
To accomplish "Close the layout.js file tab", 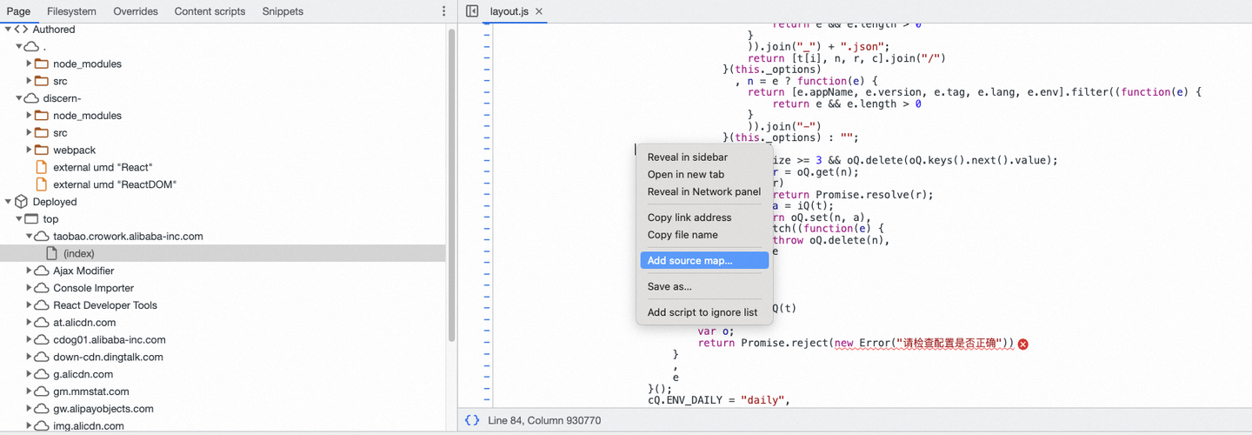I will pos(539,11).
